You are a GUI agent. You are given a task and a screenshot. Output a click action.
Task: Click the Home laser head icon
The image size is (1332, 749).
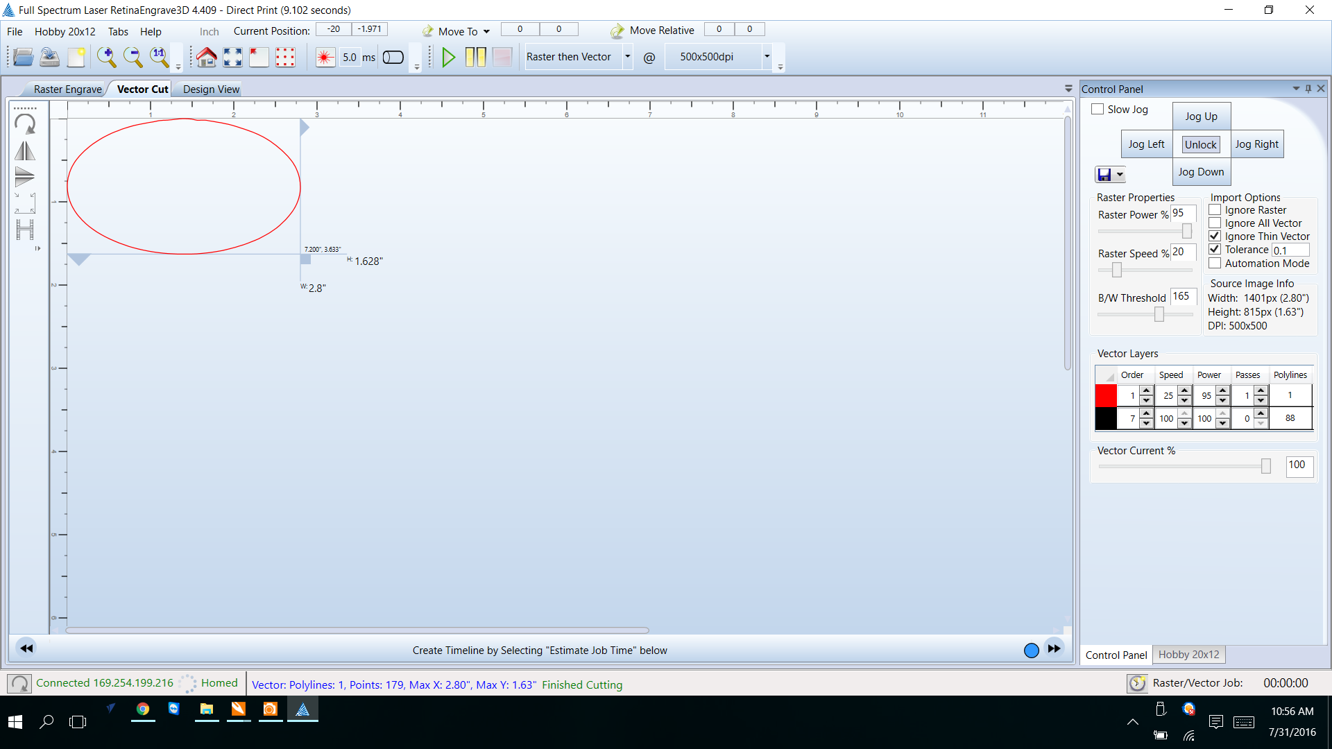click(206, 57)
